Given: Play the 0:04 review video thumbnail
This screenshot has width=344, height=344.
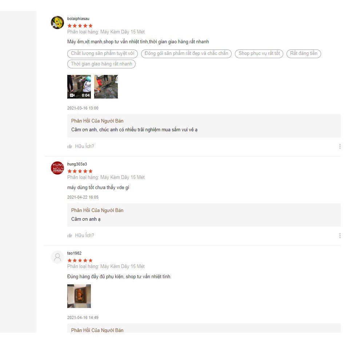Looking at the screenshot, I should (79, 87).
